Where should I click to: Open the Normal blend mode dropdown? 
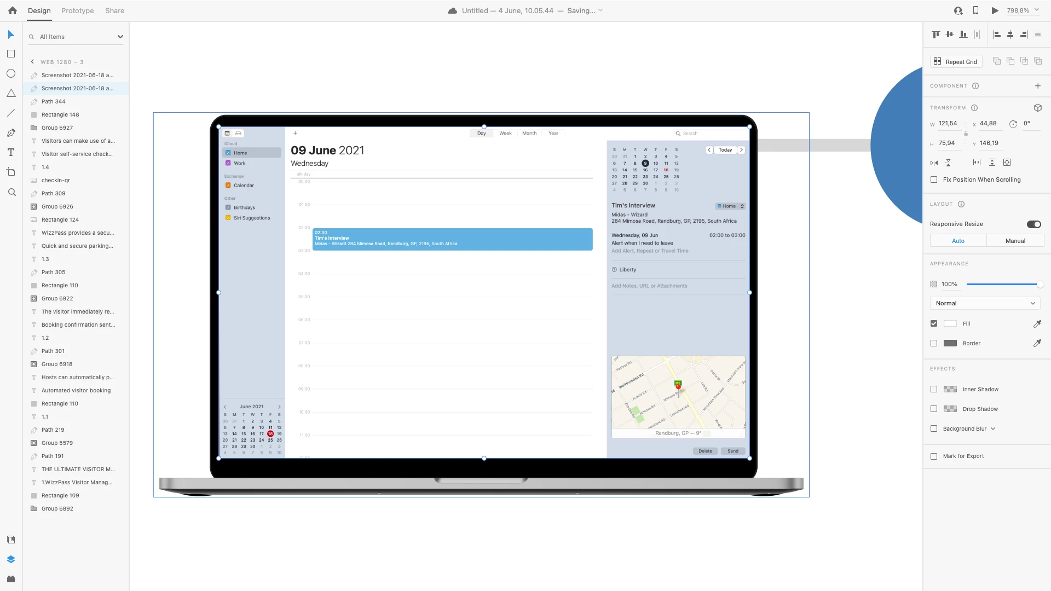tap(985, 303)
